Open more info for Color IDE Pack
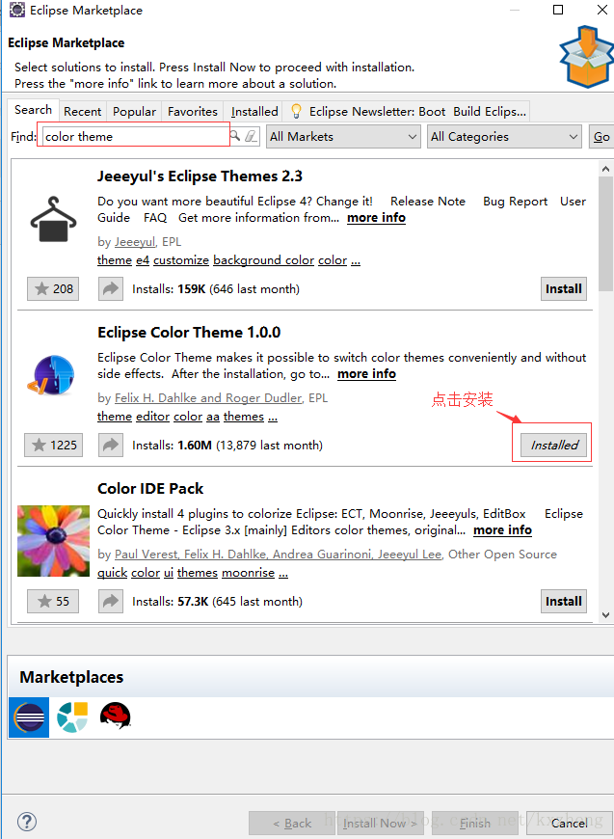Image resolution: width=614 pixels, height=839 pixels. tap(502, 530)
